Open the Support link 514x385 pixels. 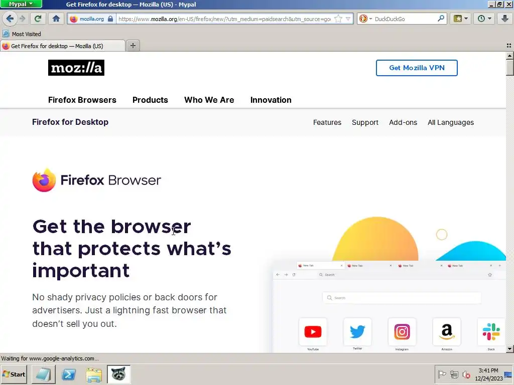pos(365,122)
